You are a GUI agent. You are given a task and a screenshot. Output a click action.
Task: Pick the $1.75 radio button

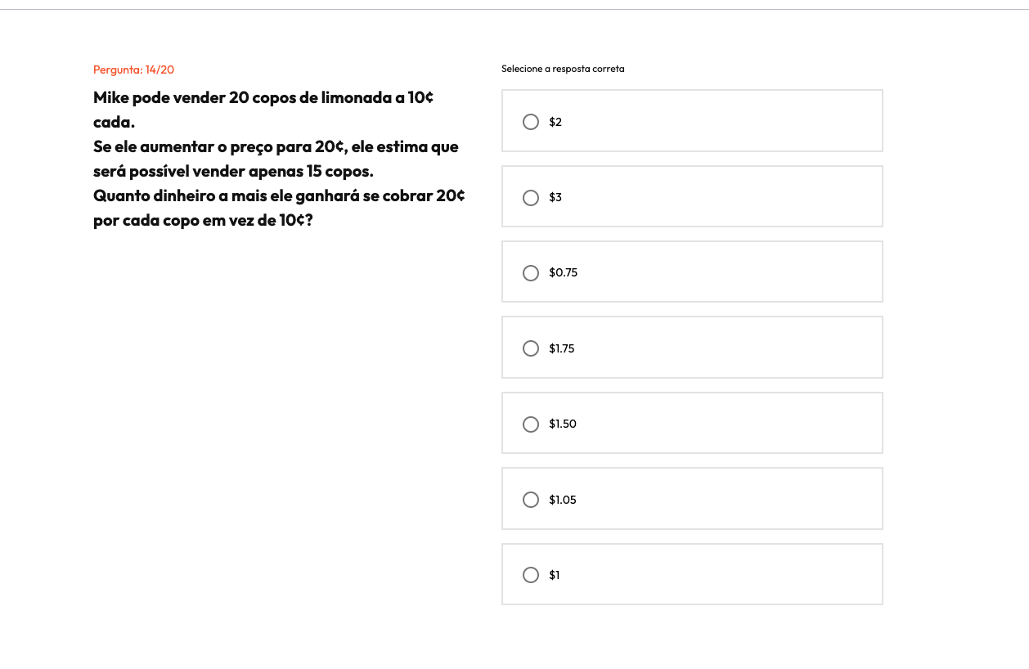531,348
